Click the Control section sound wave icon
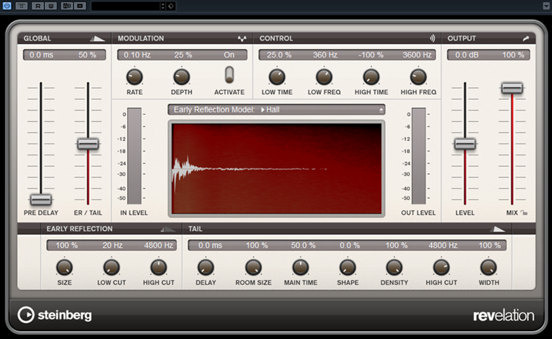Screen dimensions: 552x339 (x=432, y=39)
